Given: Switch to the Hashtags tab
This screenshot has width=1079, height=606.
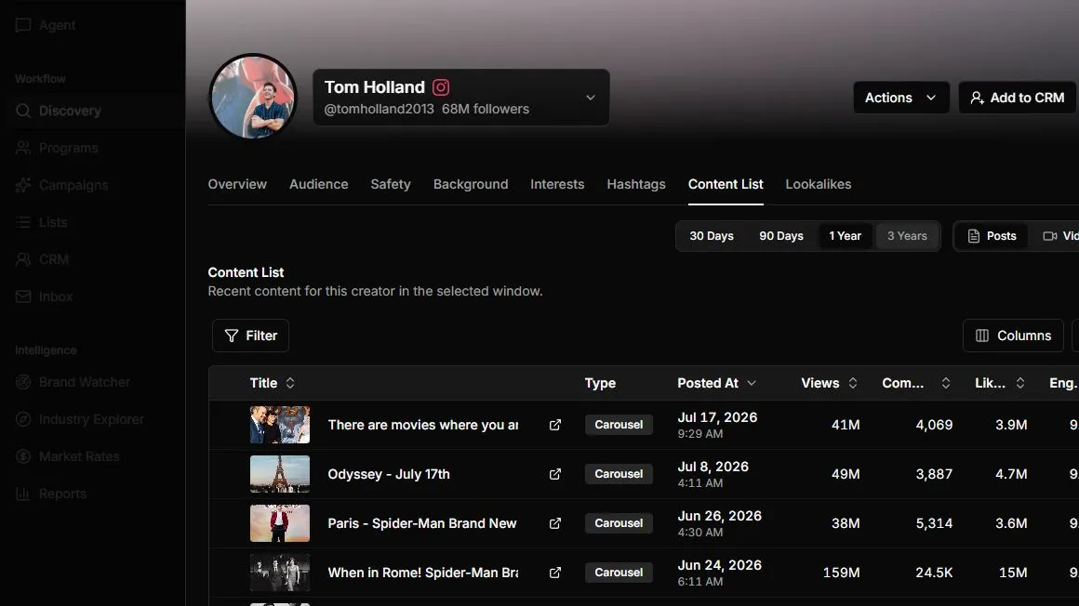Looking at the screenshot, I should pyautogui.click(x=636, y=184).
